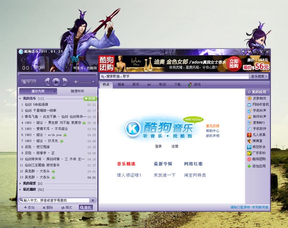This screenshot has height=228, width=288.
Task: Open 复制MP3 copy app
Action: (257, 123)
